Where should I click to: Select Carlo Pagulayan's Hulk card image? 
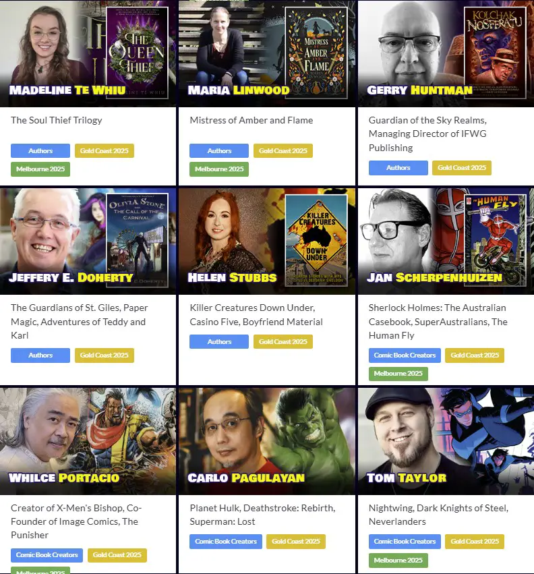(267, 442)
